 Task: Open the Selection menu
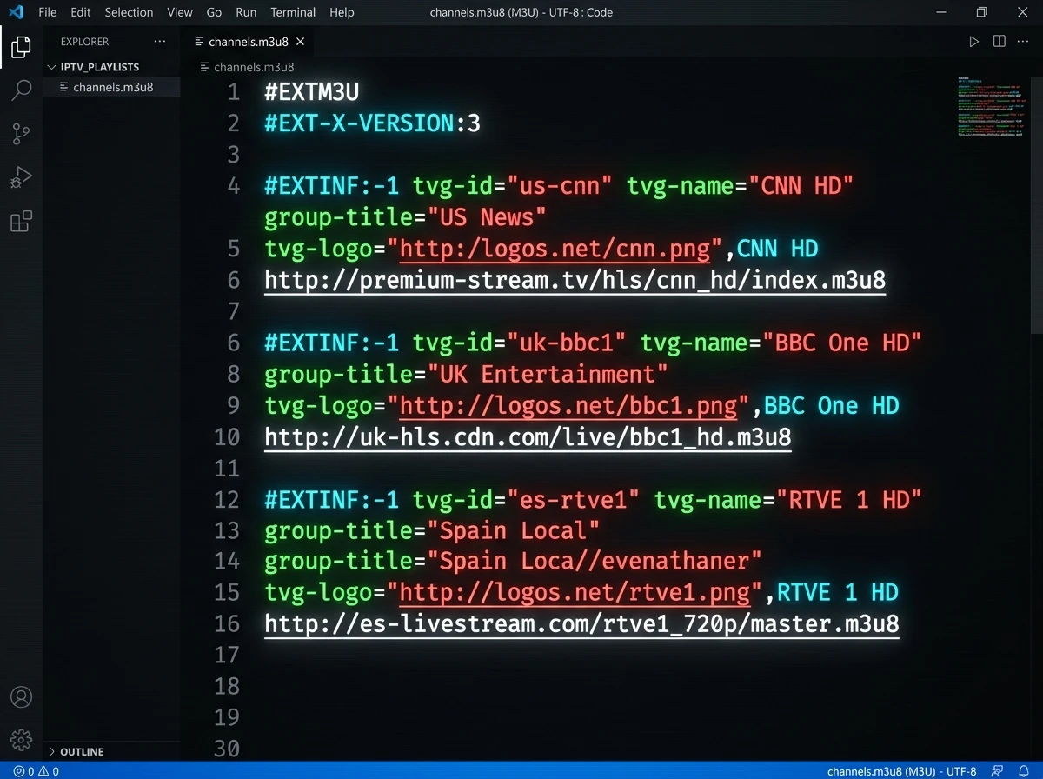pos(129,12)
